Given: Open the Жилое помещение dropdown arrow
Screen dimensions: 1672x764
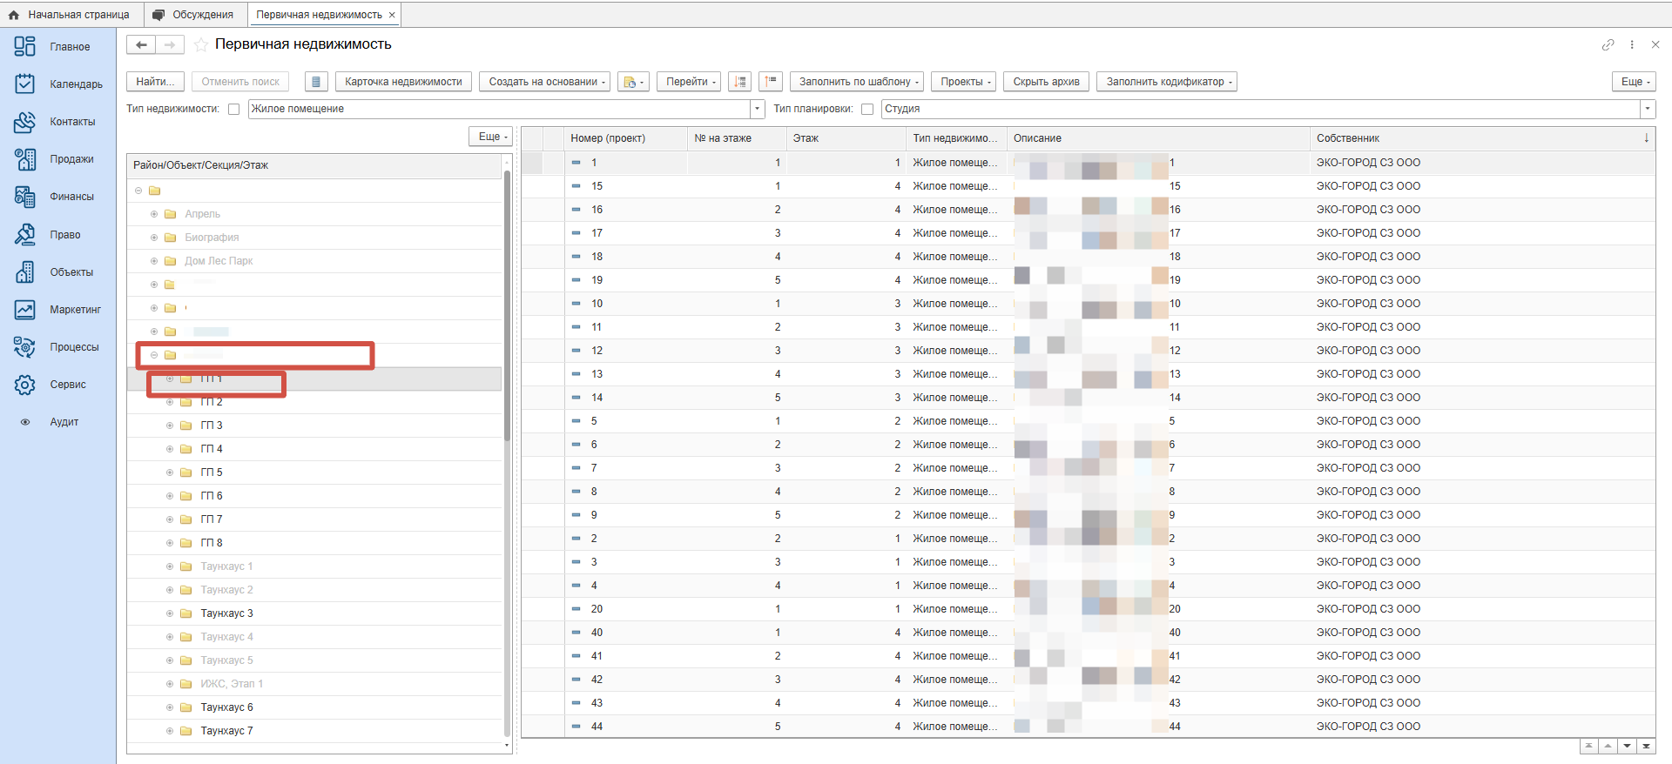Looking at the screenshot, I should pyautogui.click(x=757, y=109).
